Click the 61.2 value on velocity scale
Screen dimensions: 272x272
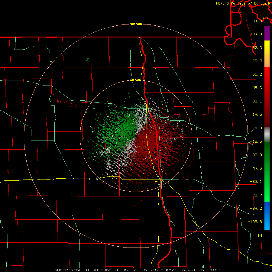click(x=257, y=74)
